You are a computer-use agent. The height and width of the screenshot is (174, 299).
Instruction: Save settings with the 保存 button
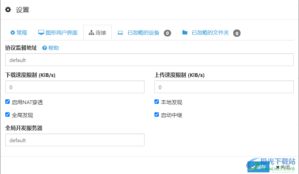pyautogui.click(x=258, y=167)
